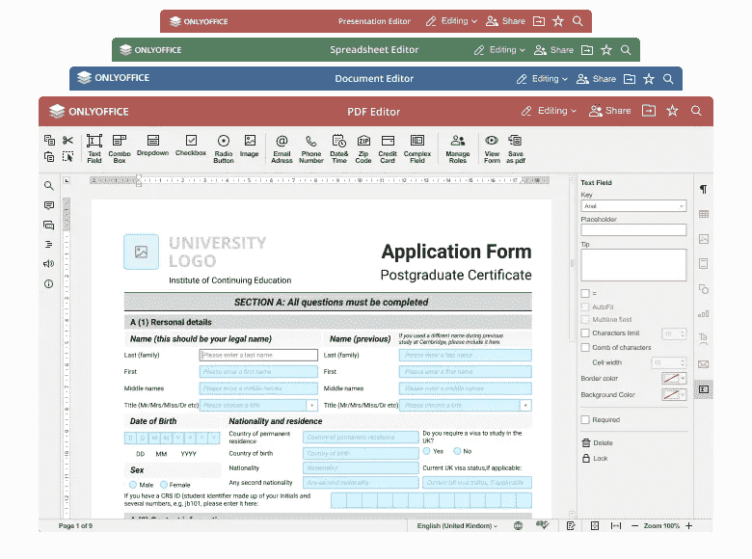Open form settings tab in right sidebar

point(704,389)
